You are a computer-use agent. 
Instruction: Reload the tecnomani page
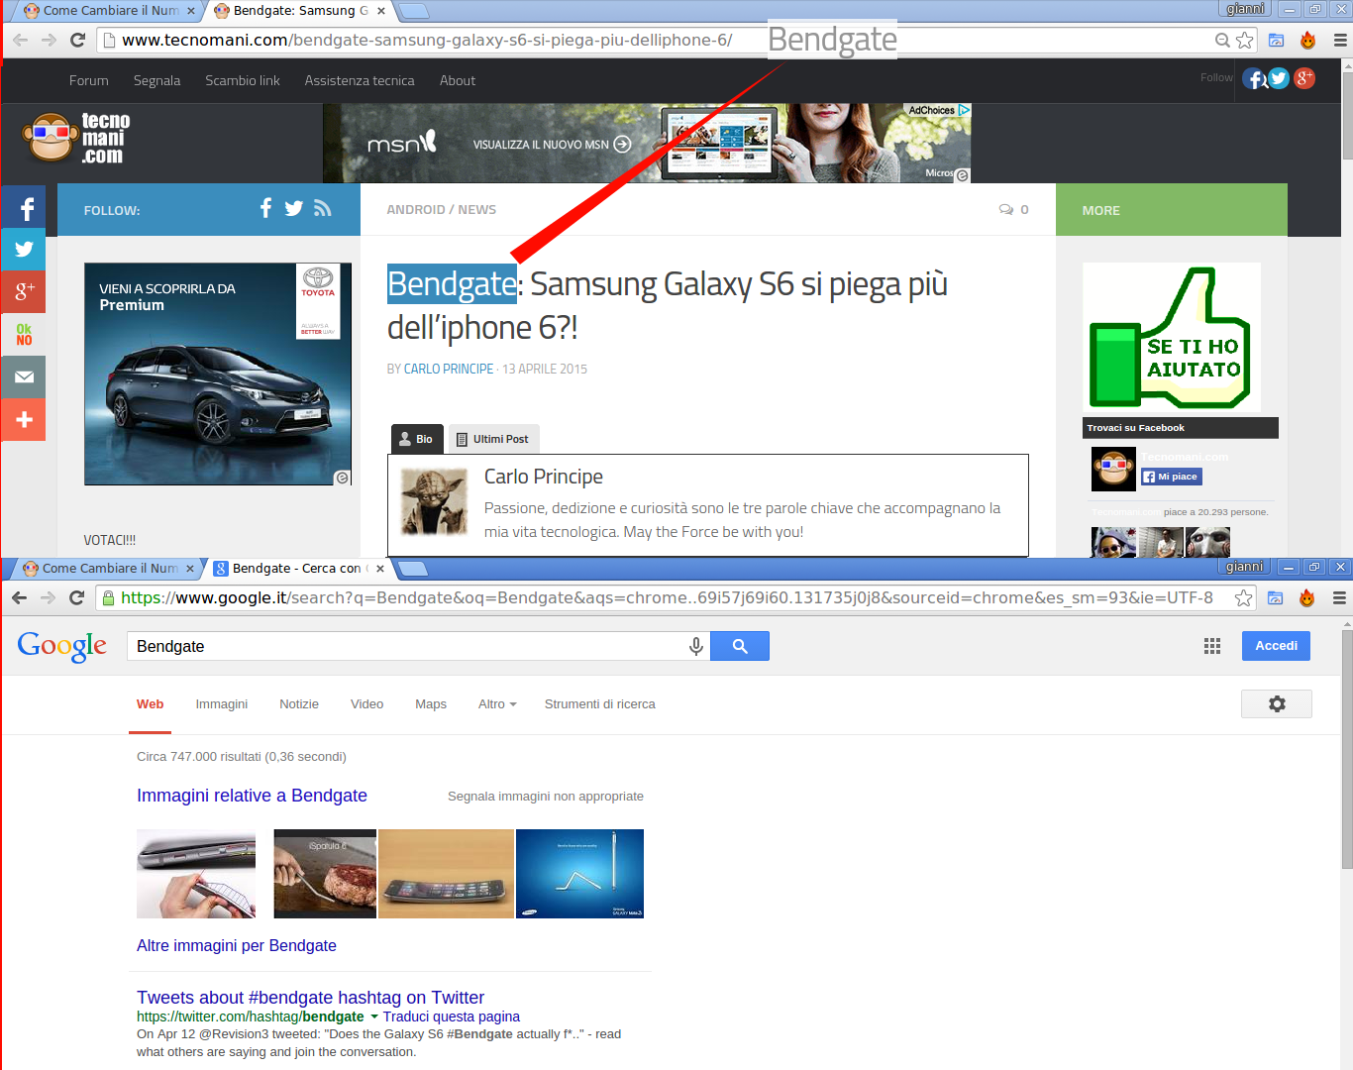coord(78,41)
